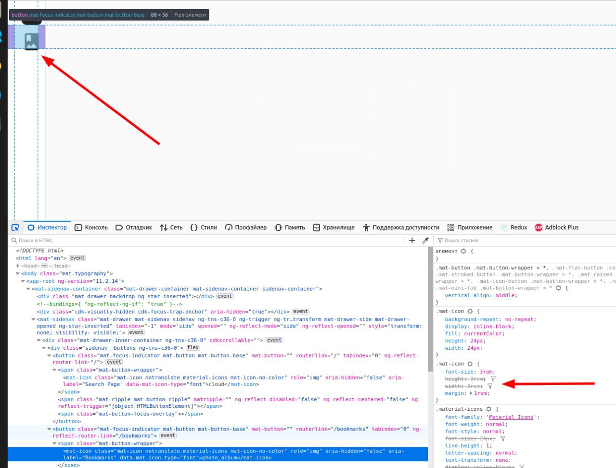The width and height of the screenshot is (616, 468).
Task: Click highlighter icon on .mat-mini-fab rule
Action: pos(558,288)
